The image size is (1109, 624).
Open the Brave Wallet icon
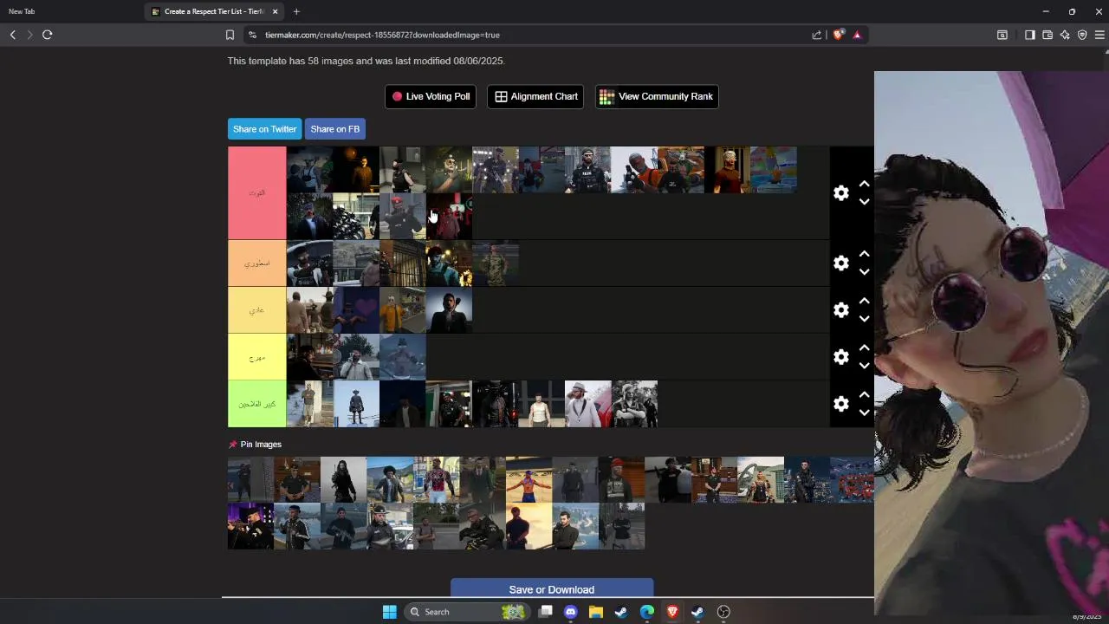1047,35
